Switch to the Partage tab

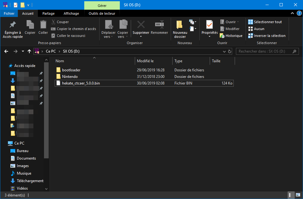pos(48,13)
